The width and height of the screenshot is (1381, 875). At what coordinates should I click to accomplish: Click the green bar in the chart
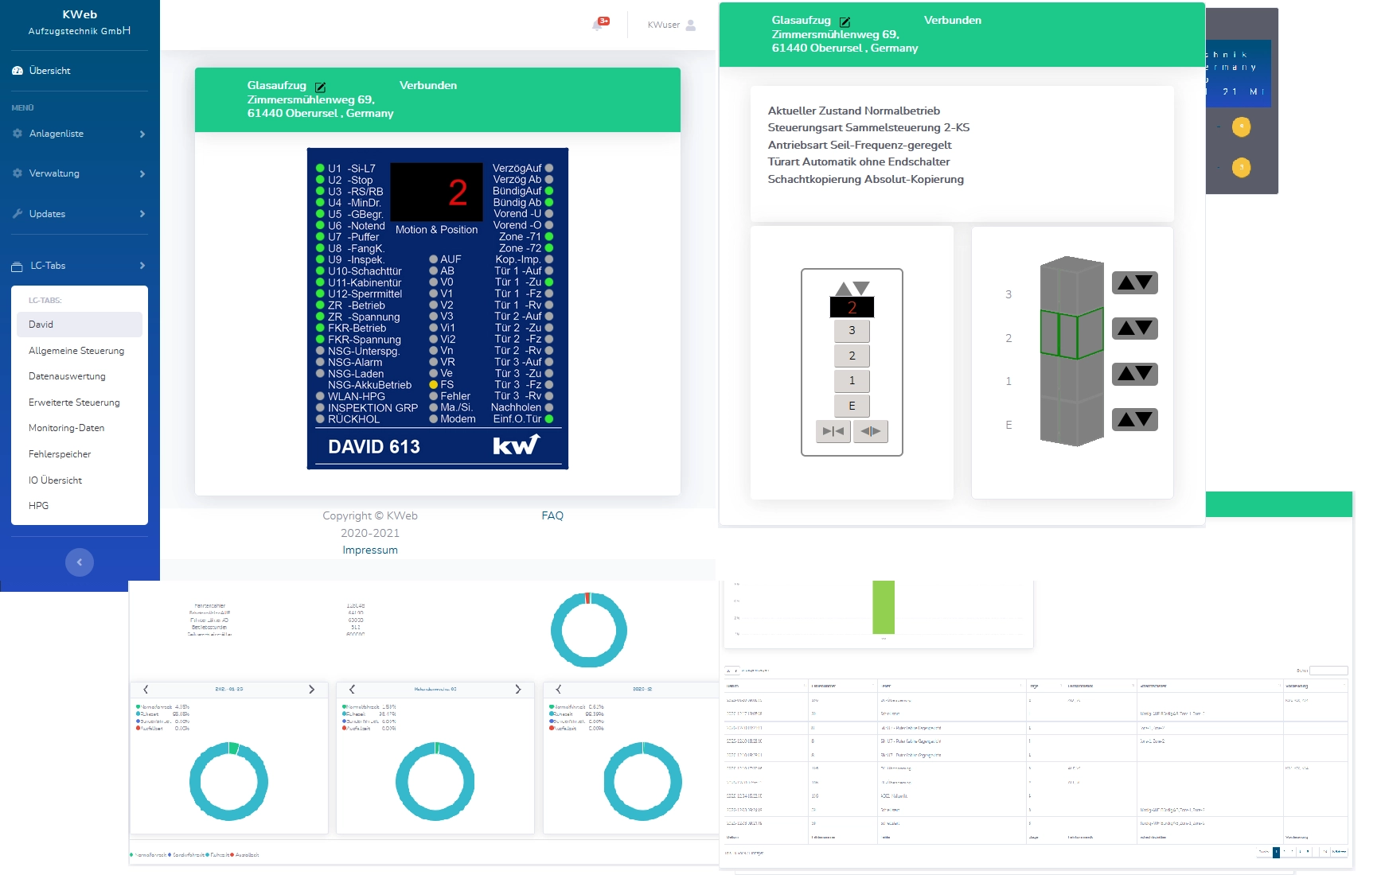[884, 607]
